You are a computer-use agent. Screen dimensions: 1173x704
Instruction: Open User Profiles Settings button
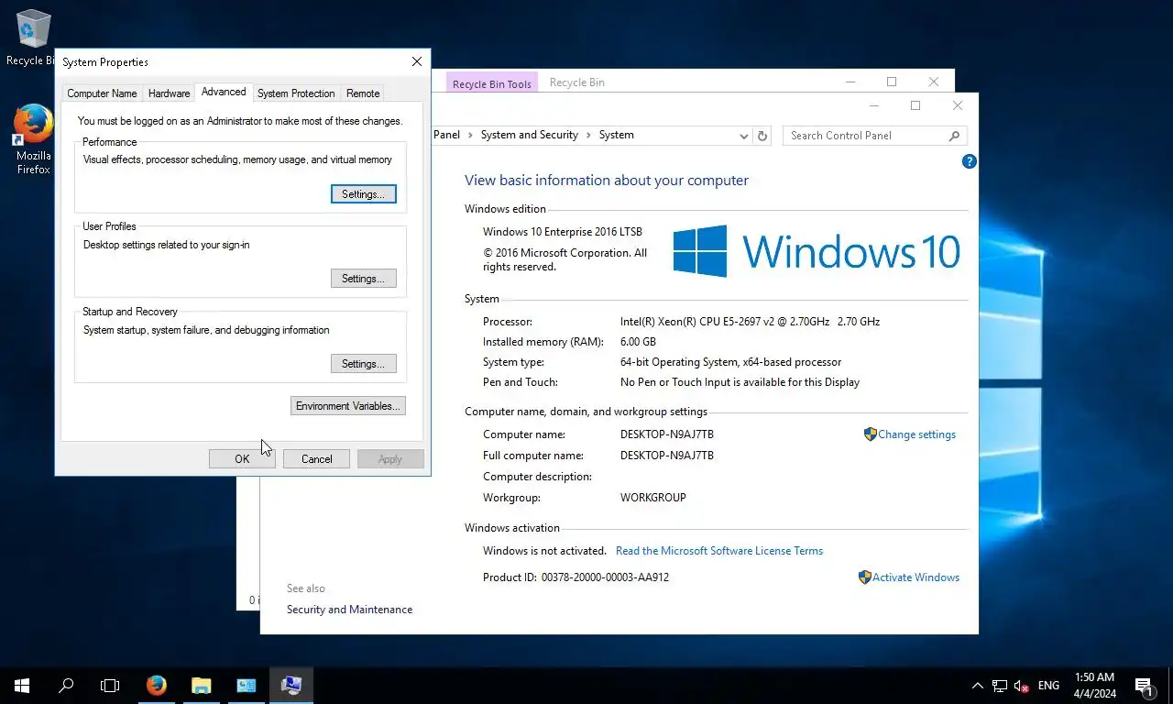tap(363, 279)
